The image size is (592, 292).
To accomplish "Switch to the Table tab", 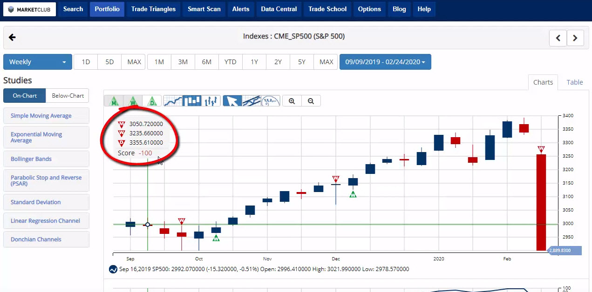I will point(575,82).
